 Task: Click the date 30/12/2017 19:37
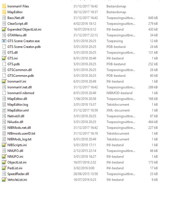[x=86, y=12]
